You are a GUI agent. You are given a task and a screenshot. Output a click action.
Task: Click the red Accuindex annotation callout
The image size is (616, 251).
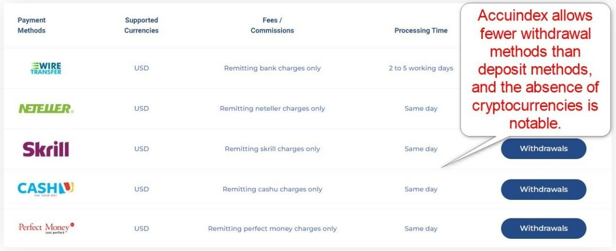[535, 70]
